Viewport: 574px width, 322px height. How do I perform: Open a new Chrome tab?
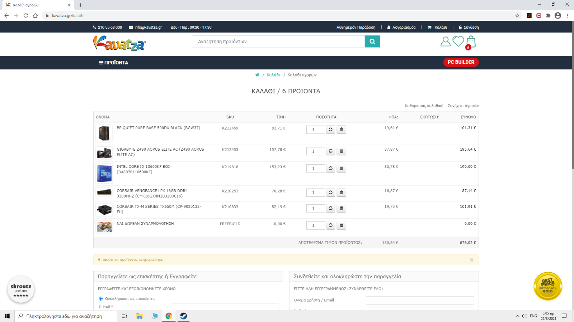(81, 5)
